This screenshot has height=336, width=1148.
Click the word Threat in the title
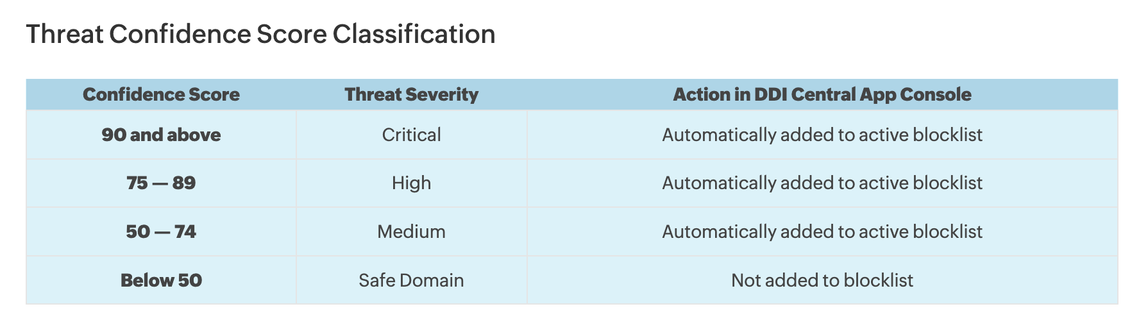coord(65,34)
